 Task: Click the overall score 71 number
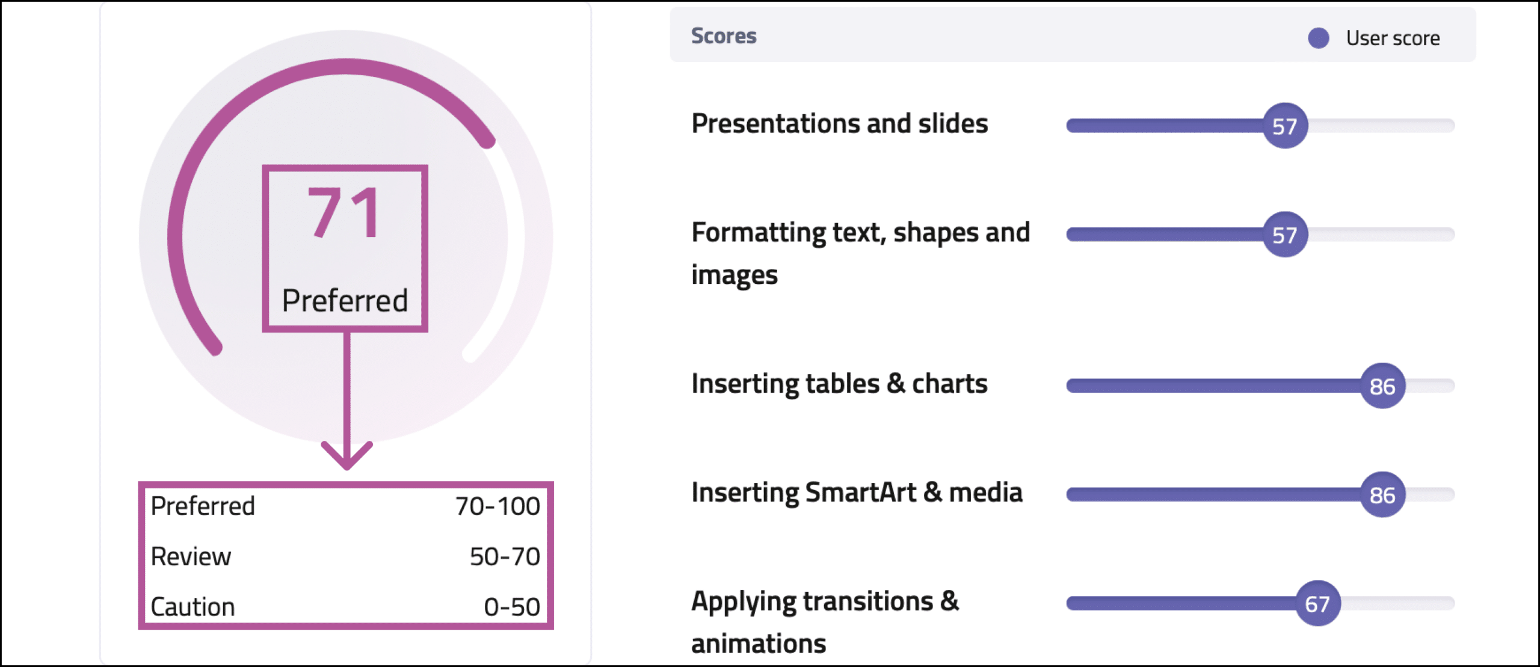pos(345,213)
